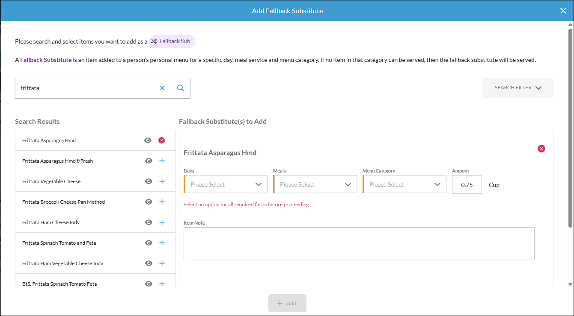Screen dimensions: 574x316
Task: Click the dialog's vertical scrollbar thumb
Action: point(570,128)
